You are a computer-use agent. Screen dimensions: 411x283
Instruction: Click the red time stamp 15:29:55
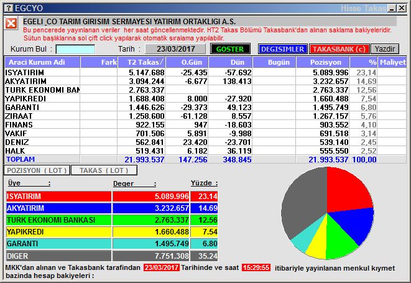256,267
